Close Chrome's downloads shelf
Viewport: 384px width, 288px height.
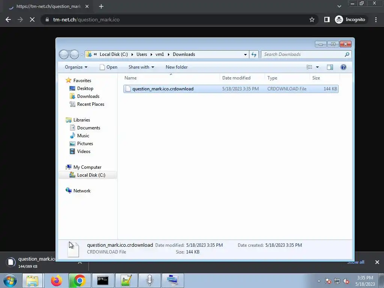pos(377,262)
